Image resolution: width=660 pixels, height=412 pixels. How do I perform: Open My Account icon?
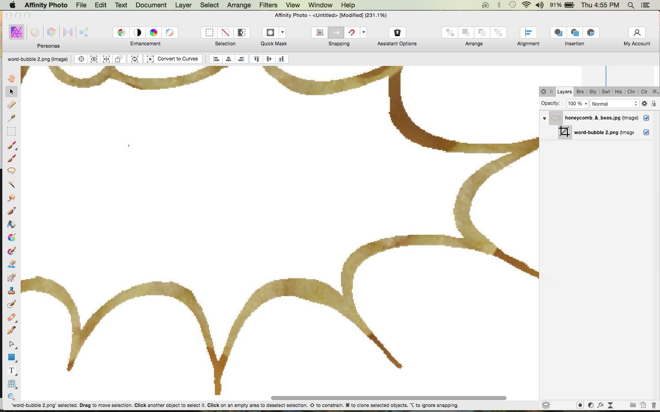637,33
